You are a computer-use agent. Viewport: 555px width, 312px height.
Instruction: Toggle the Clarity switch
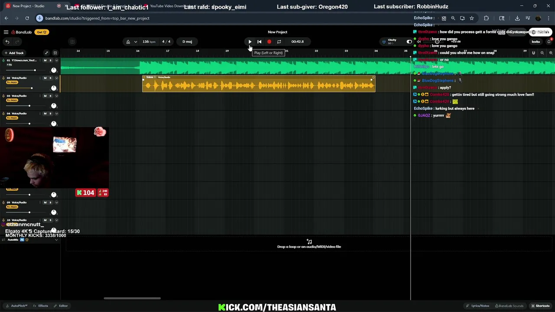(x=409, y=42)
